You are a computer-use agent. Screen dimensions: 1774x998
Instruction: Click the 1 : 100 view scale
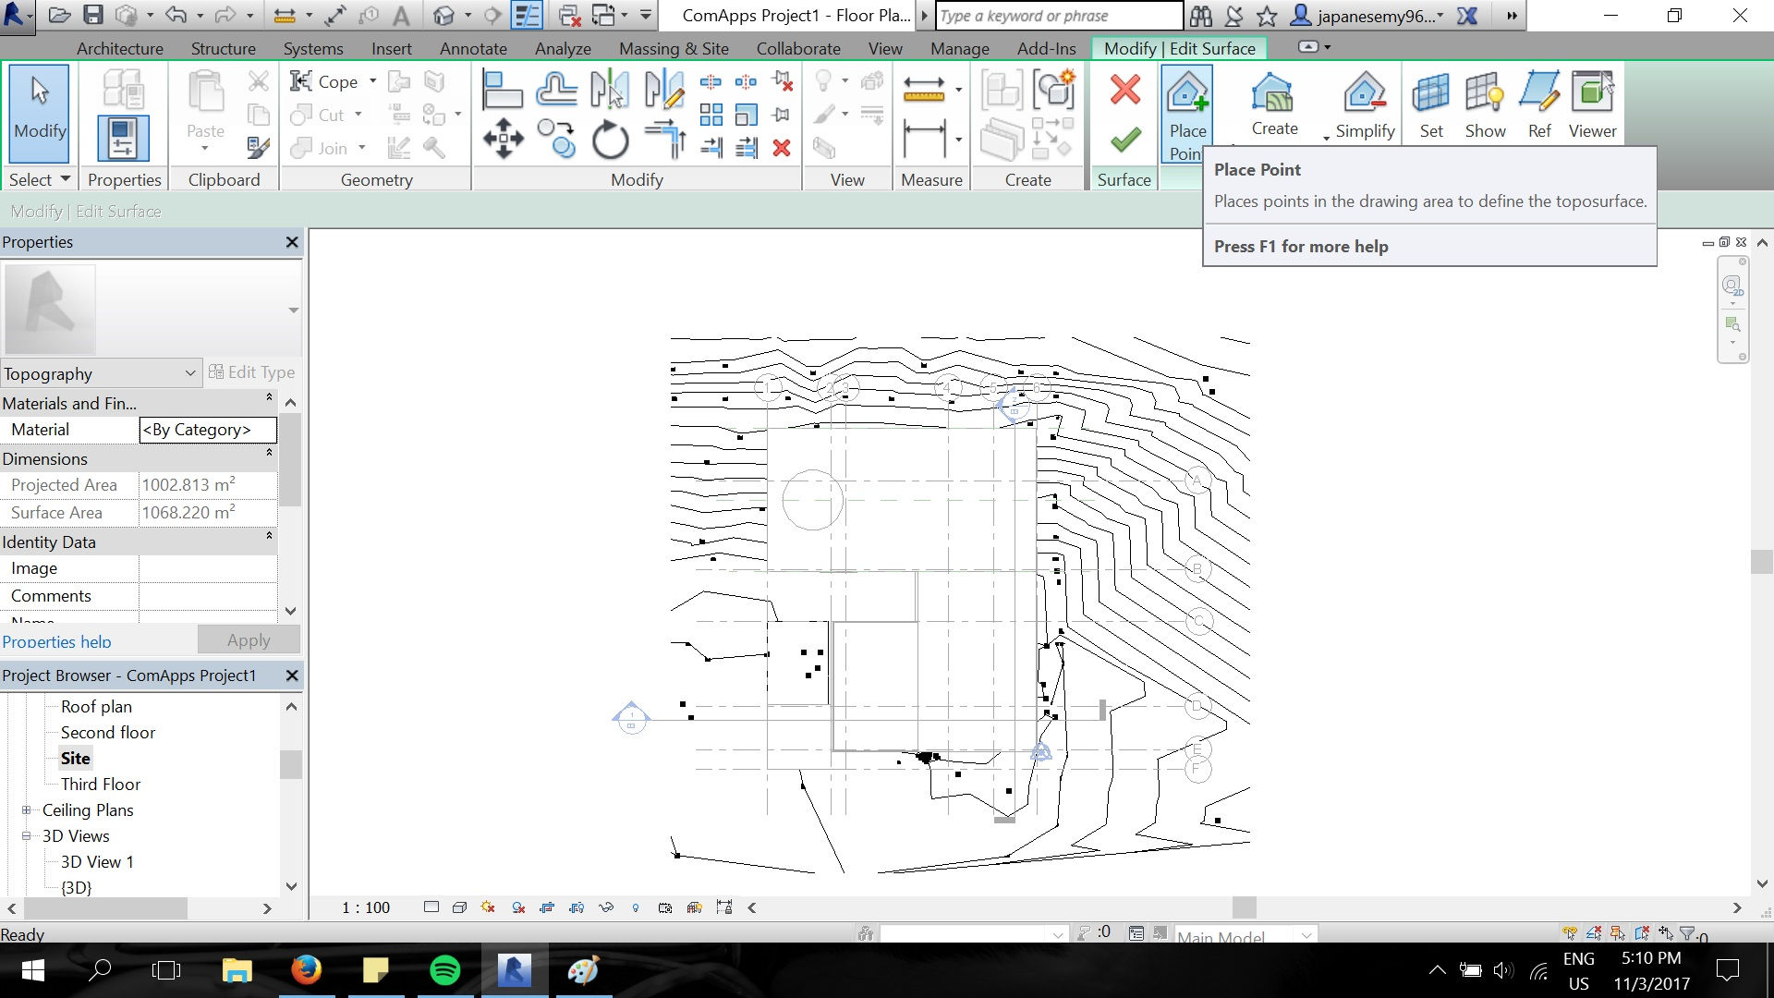[x=366, y=907]
